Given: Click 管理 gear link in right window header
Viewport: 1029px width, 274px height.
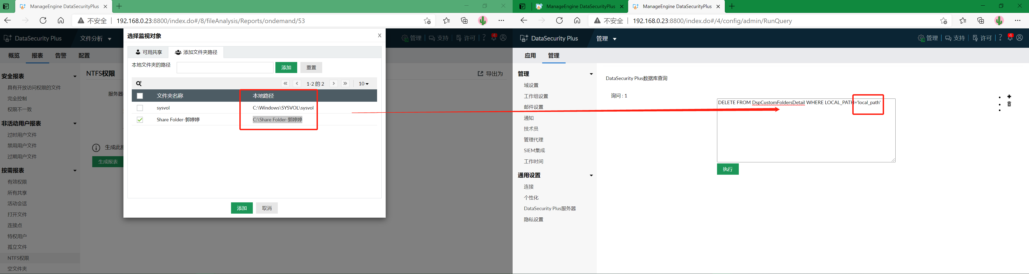Looking at the screenshot, I should (x=928, y=38).
